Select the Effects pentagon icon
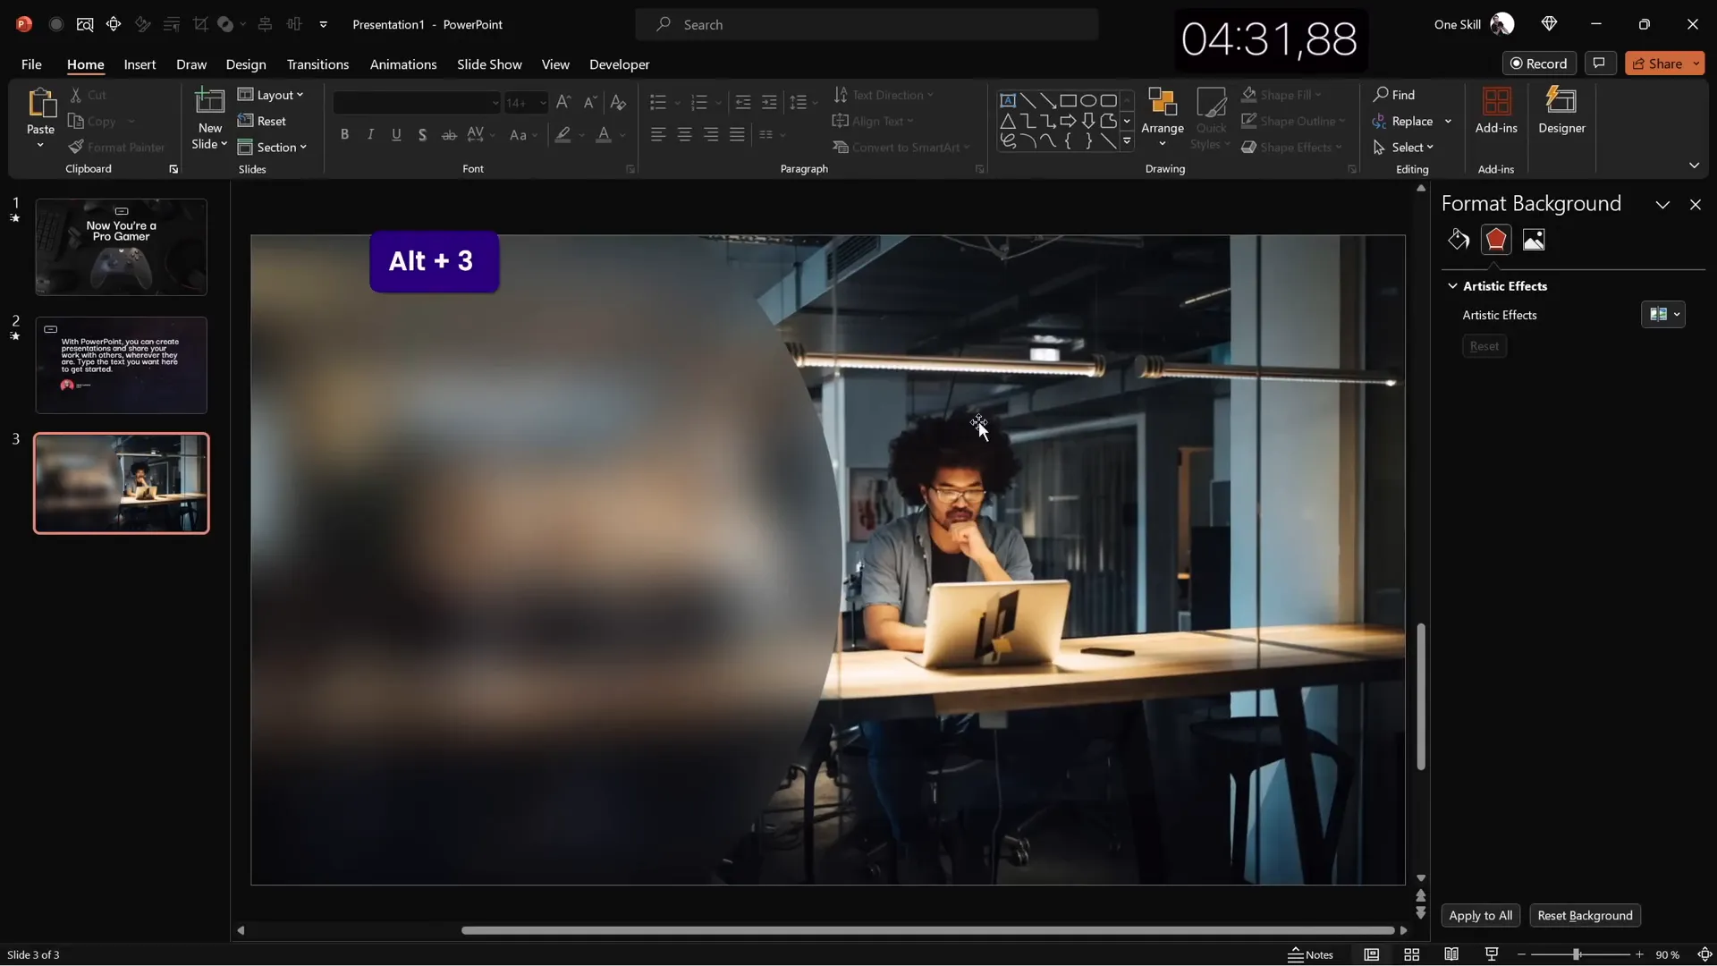This screenshot has width=1717, height=966. click(x=1496, y=240)
